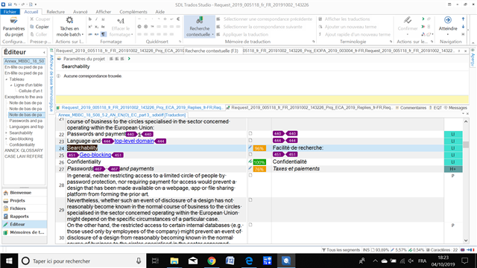Open Tâches en mode batch menu

pyautogui.click(x=69, y=27)
